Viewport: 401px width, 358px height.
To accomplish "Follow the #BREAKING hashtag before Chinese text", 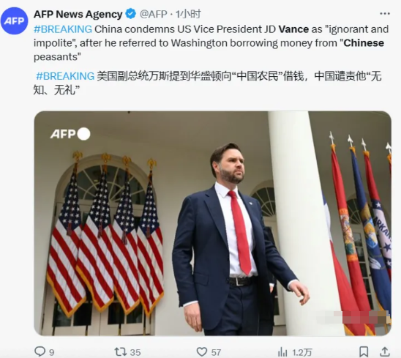I will pyautogui.click(x=65, y=76).
